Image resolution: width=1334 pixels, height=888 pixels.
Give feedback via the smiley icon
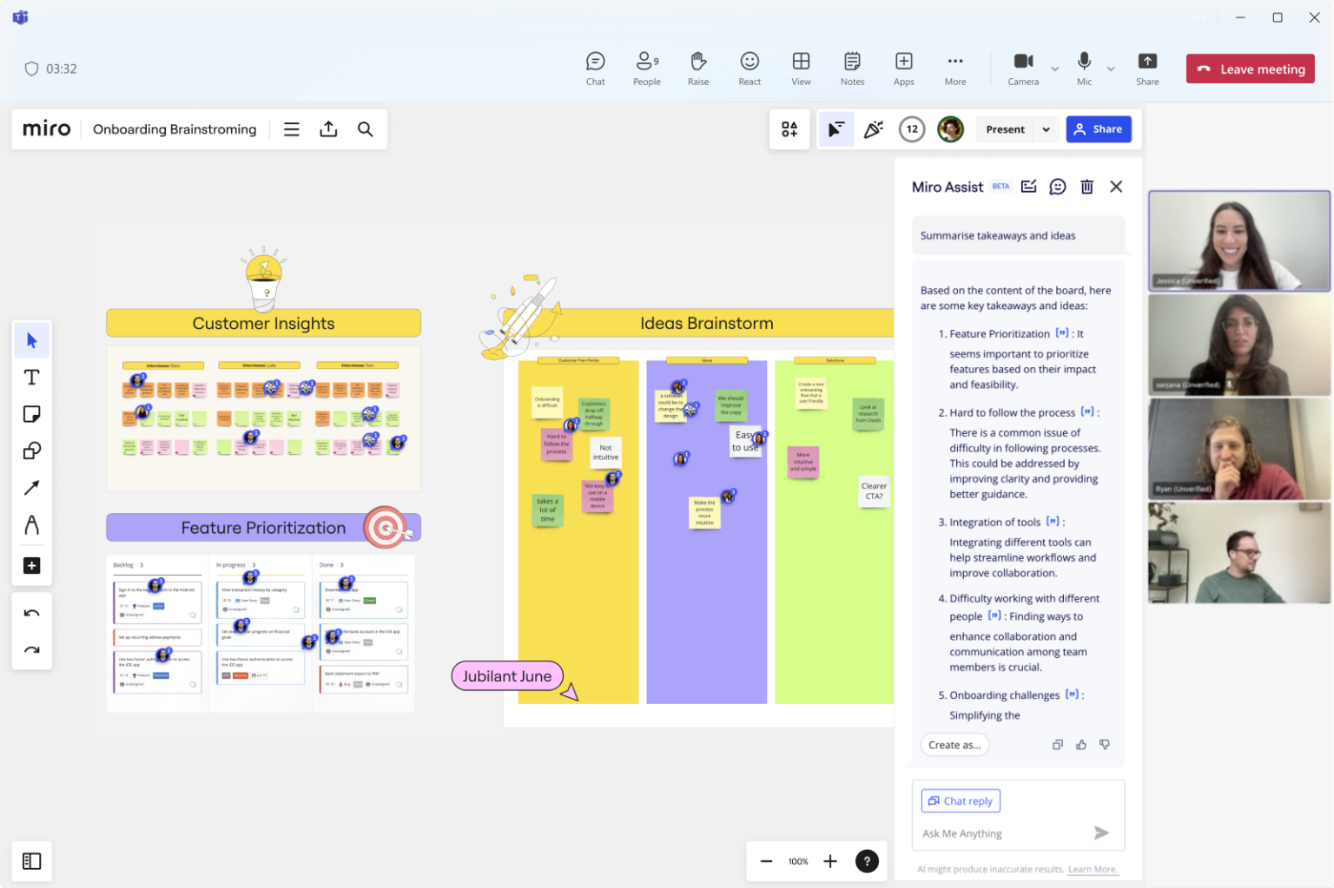click(1057, 186)
